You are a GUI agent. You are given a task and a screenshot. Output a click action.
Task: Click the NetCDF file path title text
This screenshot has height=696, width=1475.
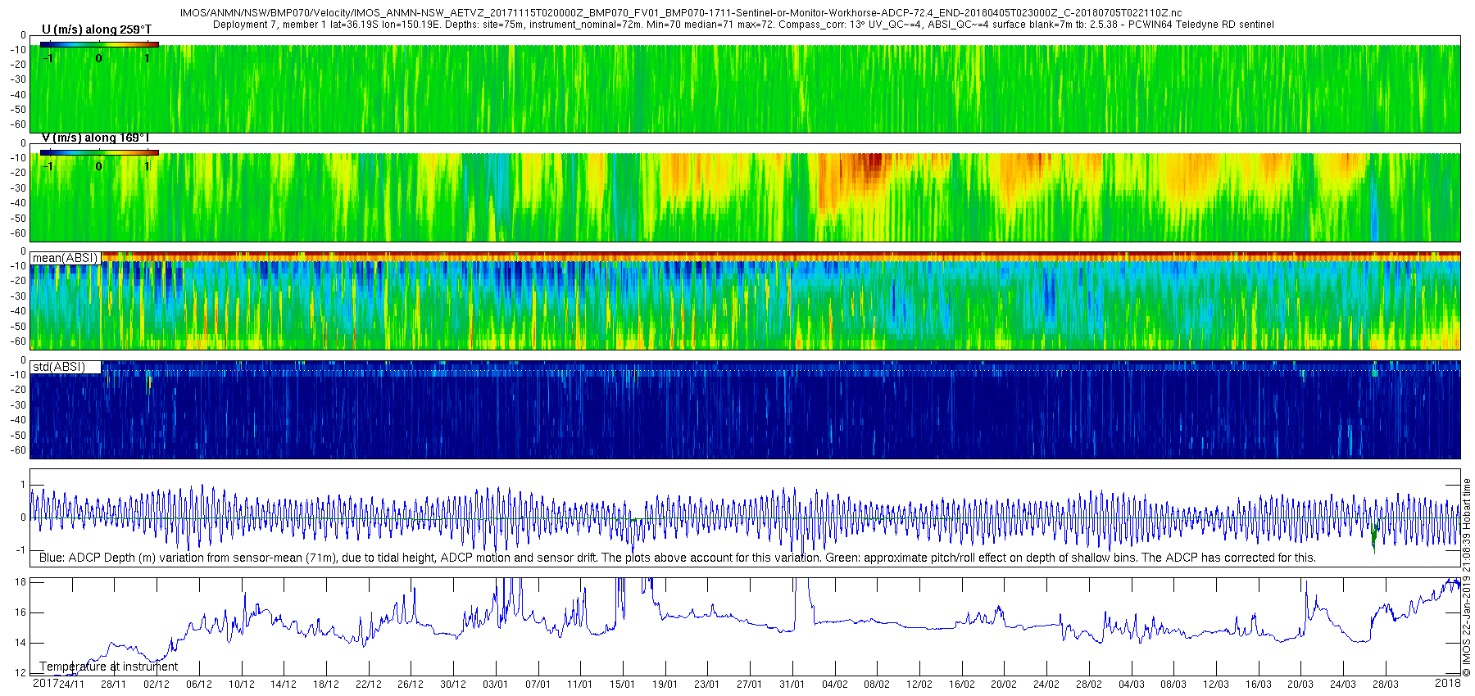[681, 13]
